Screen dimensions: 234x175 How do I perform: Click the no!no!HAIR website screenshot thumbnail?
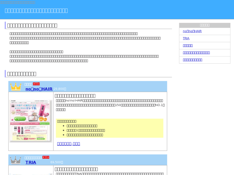pos(31,121)
